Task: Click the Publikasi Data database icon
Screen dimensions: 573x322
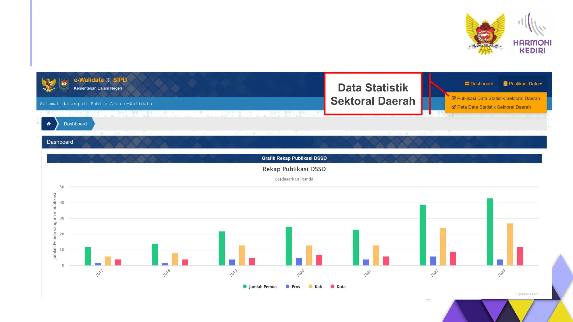Action: [505, 84]
